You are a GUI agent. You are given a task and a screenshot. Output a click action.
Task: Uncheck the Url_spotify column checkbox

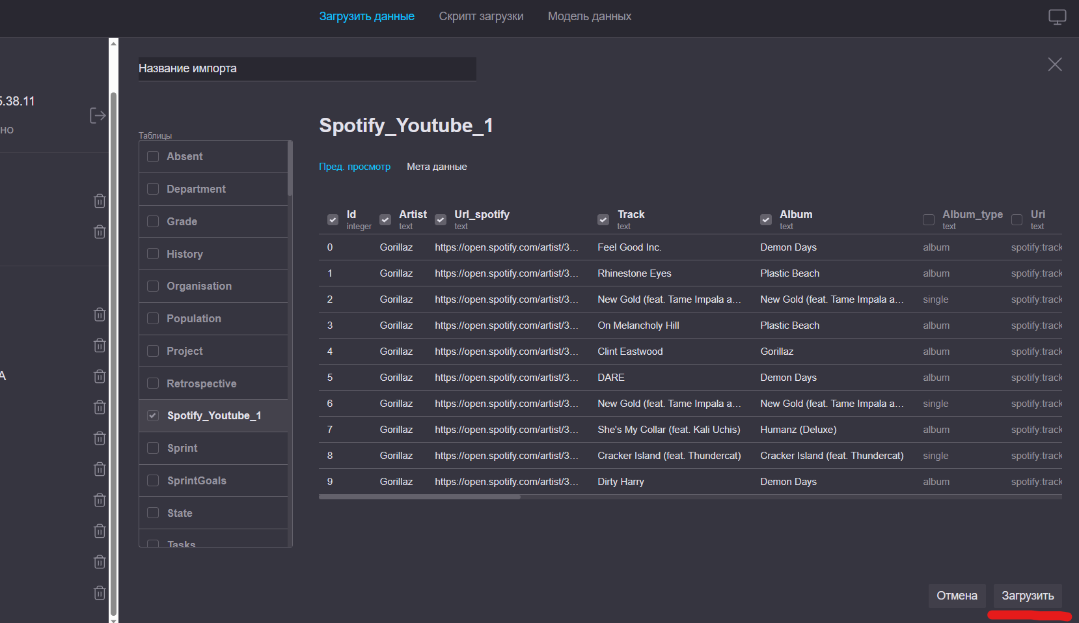[441, 220]
